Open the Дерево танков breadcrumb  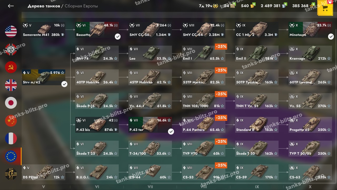click(44, 6)
